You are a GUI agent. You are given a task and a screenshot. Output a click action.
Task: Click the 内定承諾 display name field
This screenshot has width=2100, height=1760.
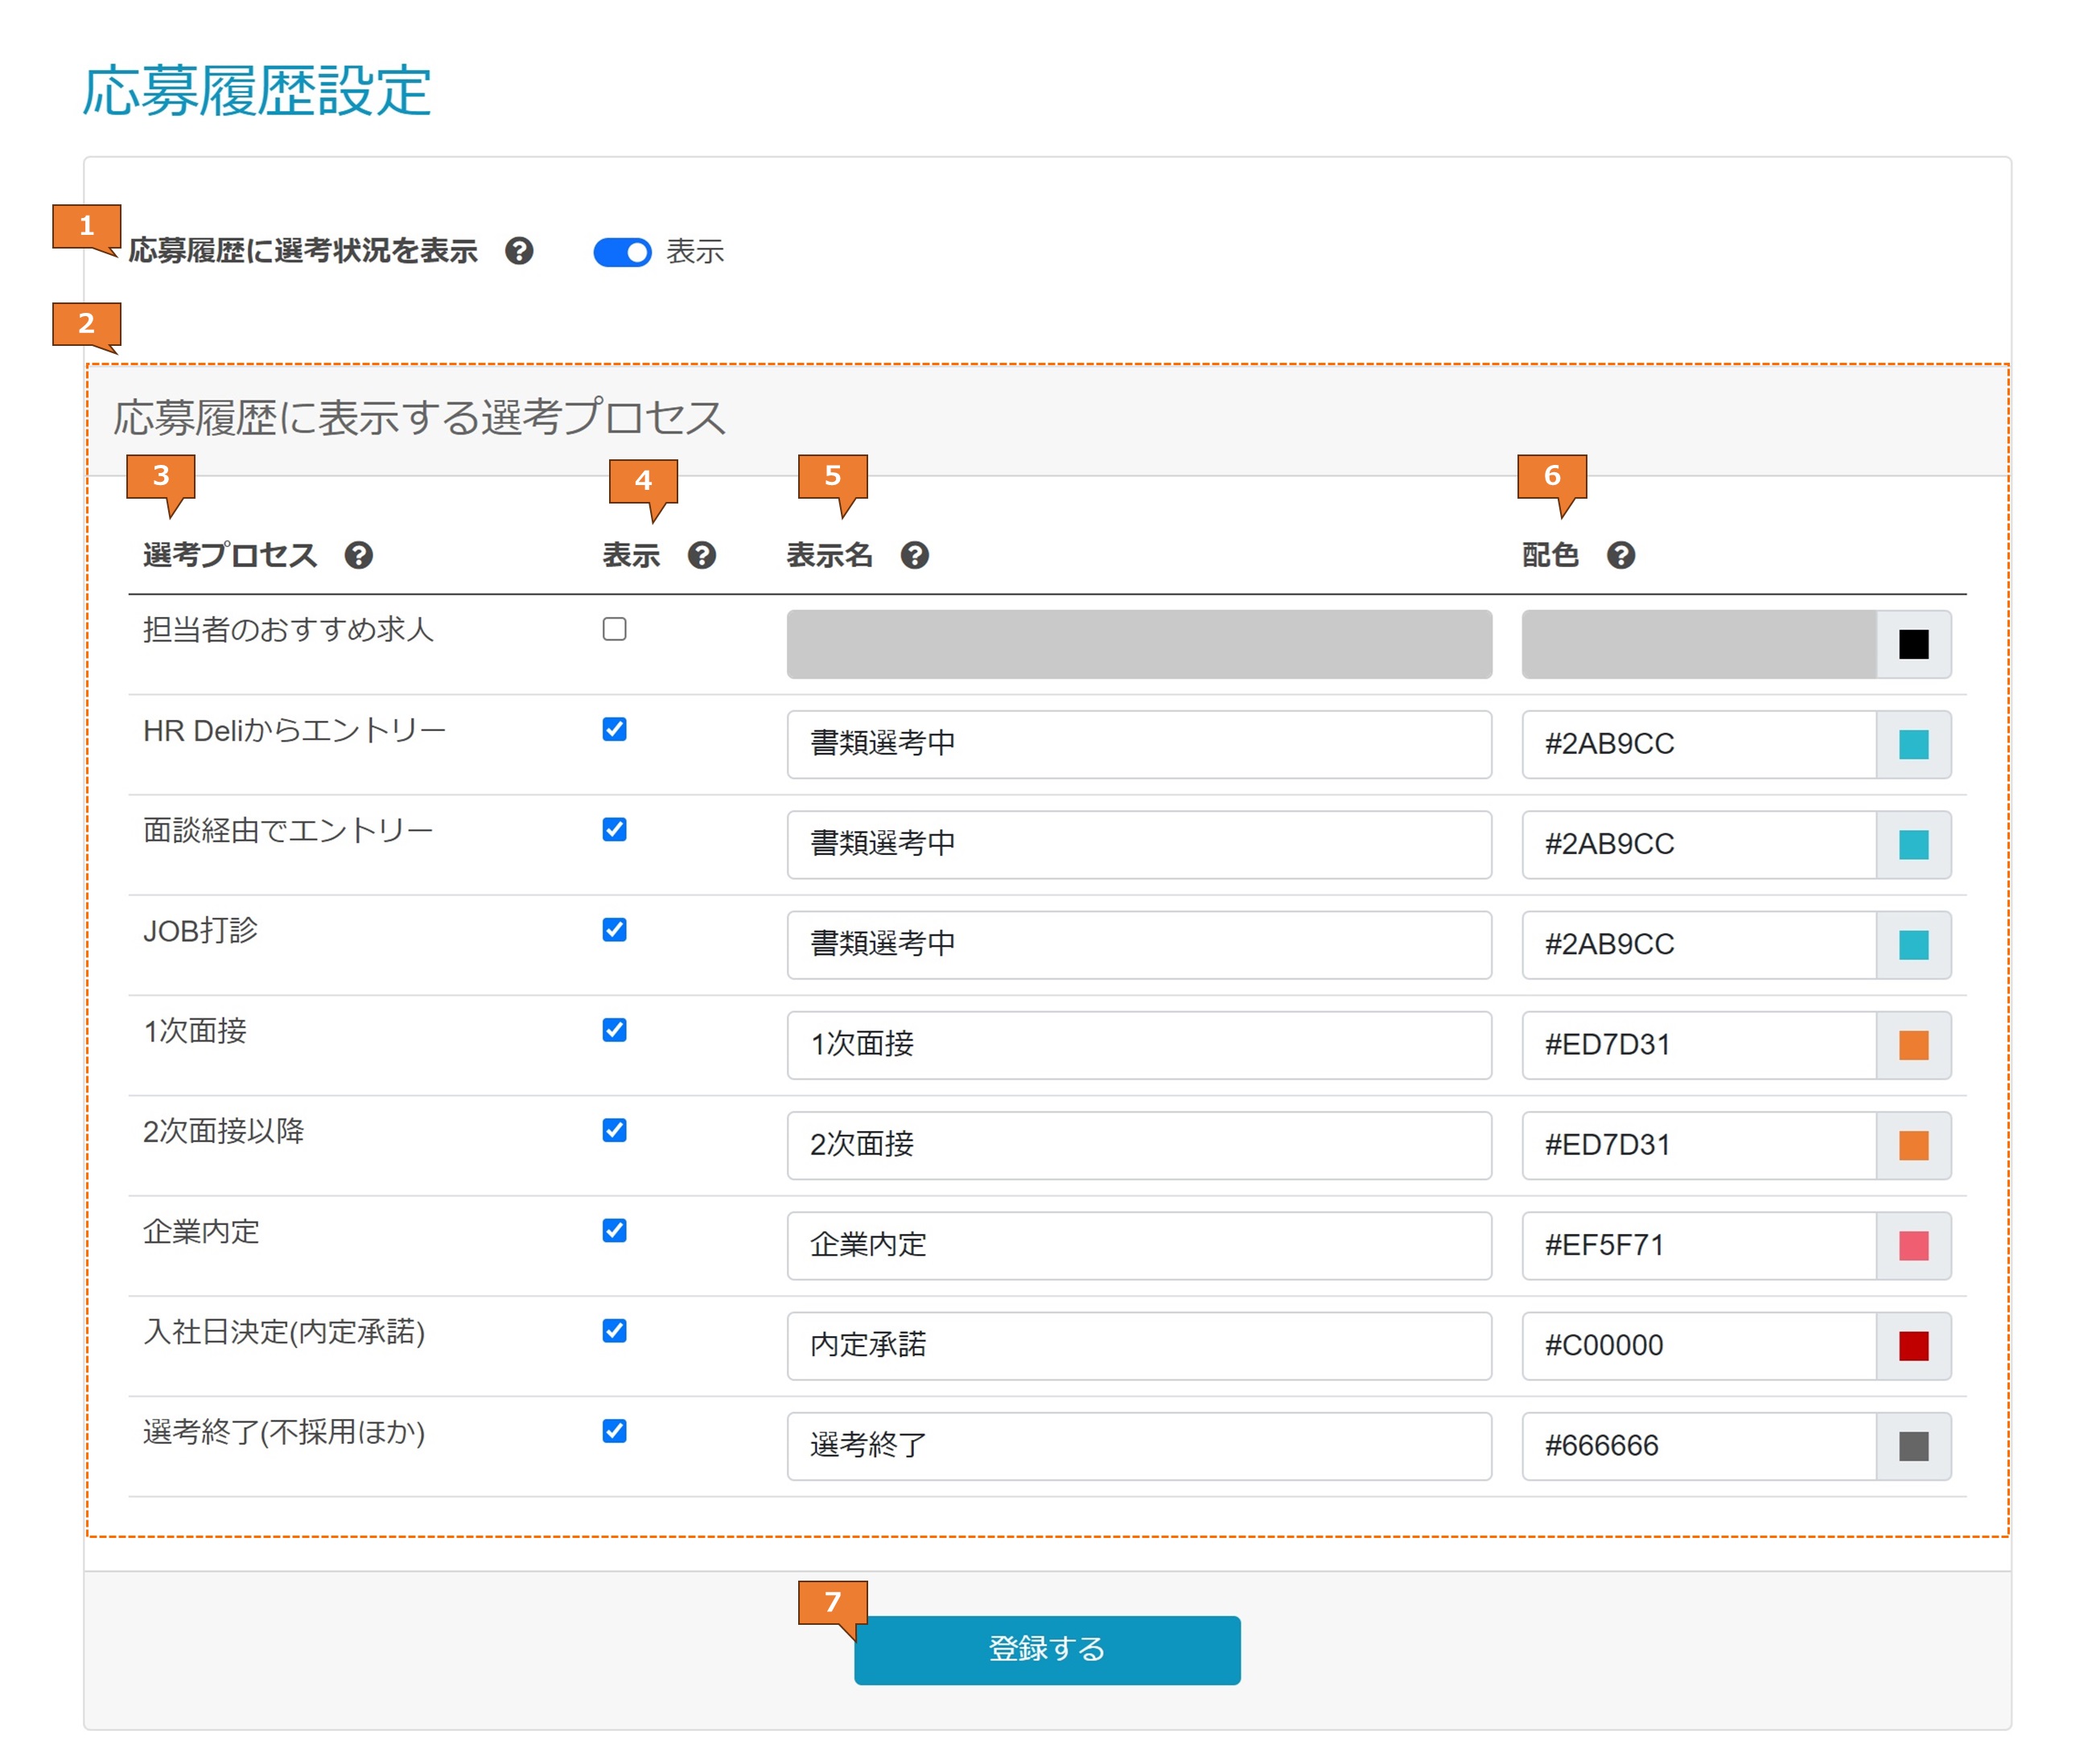(1139, 1346)
